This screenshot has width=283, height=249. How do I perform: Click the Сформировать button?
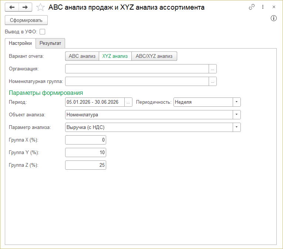pyautogui.click(x=26, y=20)
